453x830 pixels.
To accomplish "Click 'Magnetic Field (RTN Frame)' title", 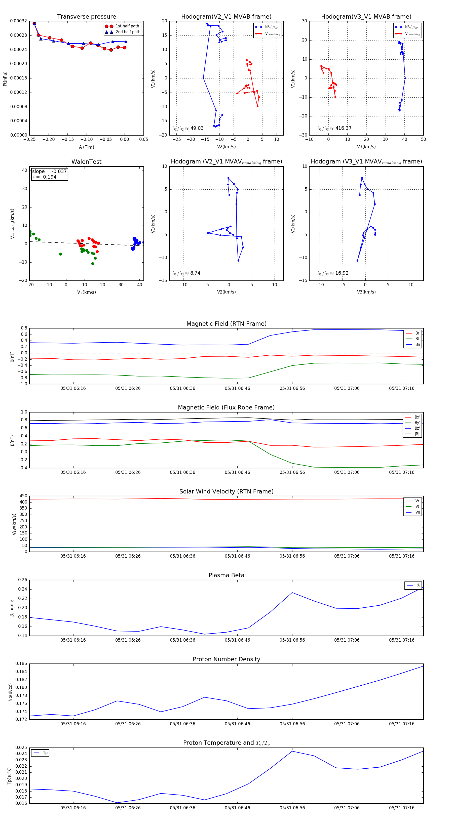I will (226, 324).
